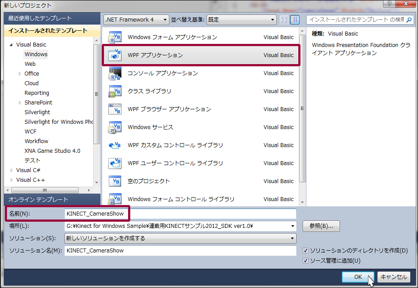Expand the Visual C# tree node
This screenshot has width=418, height=288.
point(11,170)
